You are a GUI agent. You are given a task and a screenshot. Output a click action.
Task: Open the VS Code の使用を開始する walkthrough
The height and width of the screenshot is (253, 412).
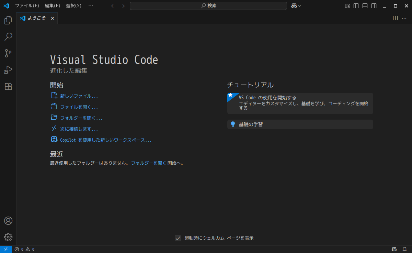pyautogui.click(x=300, y=103)
